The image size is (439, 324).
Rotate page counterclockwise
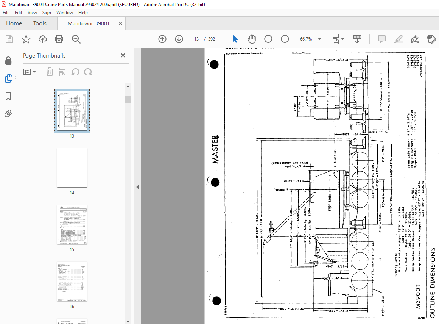point(75,72)
